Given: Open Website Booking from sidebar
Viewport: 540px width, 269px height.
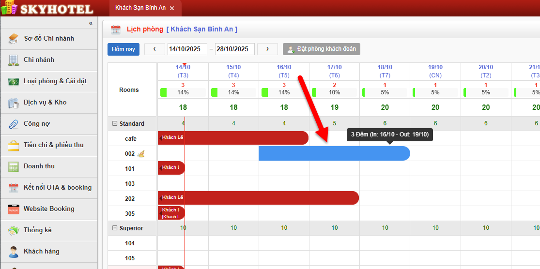Looking at the screenshot, I should (48, 209).
